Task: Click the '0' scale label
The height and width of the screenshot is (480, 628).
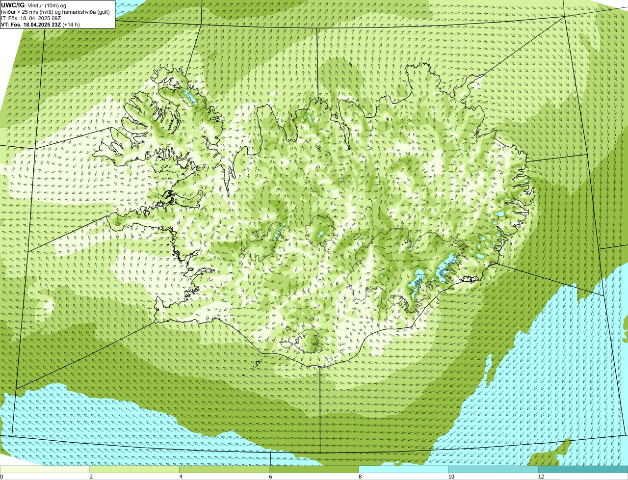Action: coord(1,477)
